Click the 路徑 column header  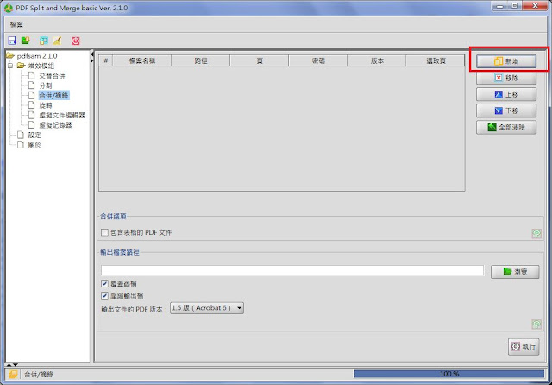tap(201, 60)
